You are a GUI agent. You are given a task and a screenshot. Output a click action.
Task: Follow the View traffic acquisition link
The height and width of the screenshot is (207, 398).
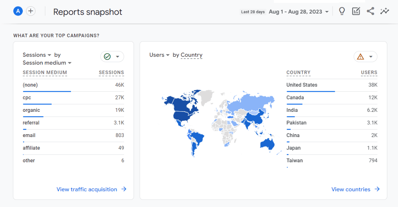87,189
